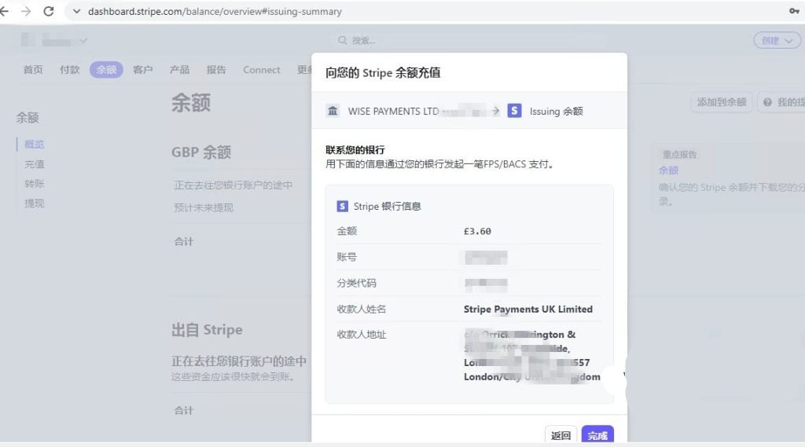The height and width of the screenshot is (447, 805).
Task: Open the account name dropdown
Action: 54,41
